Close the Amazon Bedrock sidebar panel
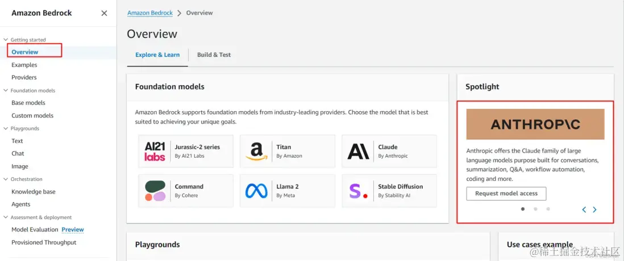This screenshot has width=624, height=261. tap(104, 13)
